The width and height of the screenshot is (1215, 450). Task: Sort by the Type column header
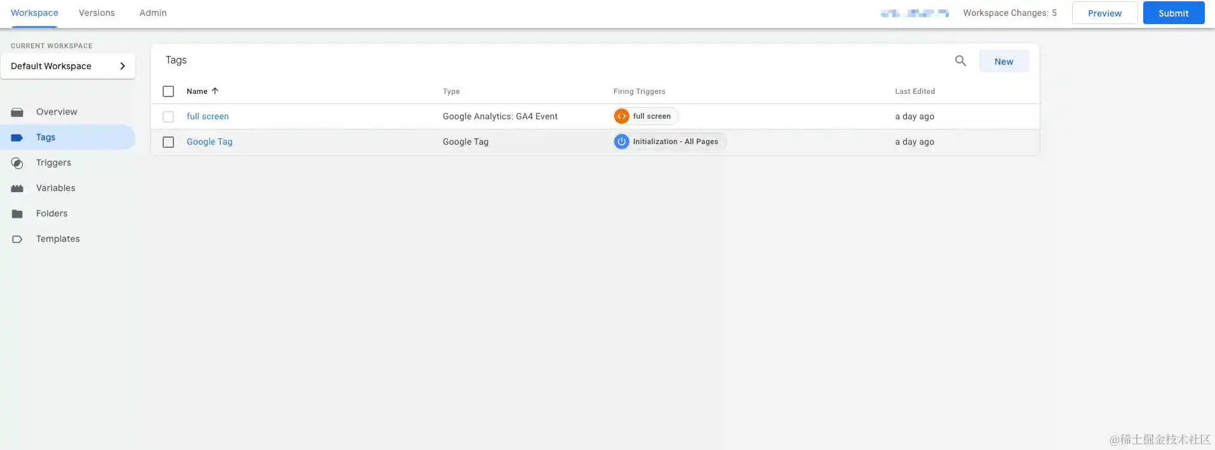pos(451,91)
